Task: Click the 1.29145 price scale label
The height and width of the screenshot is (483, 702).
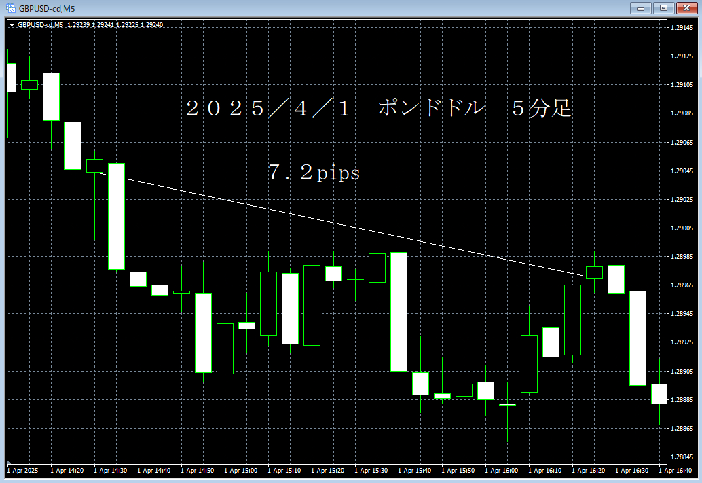Action: point(682,28)
